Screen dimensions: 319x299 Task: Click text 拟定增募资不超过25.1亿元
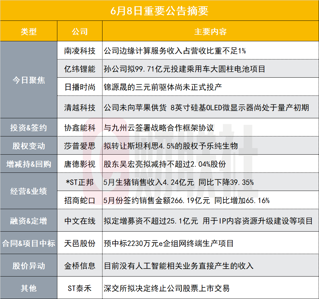coord(151,220)
